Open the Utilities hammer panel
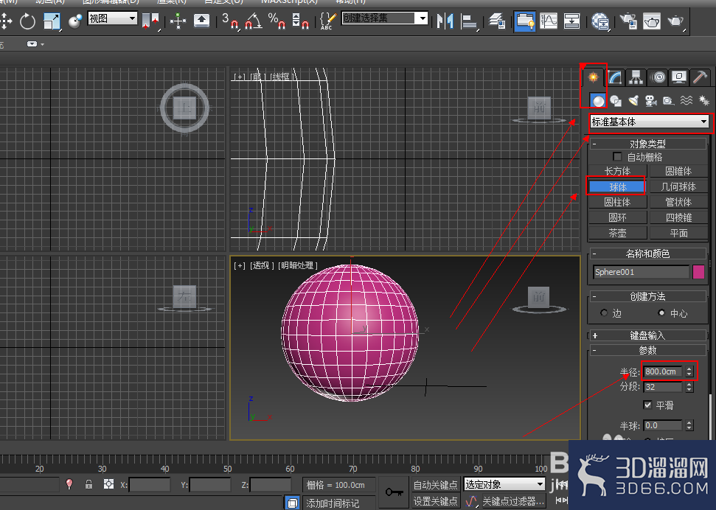 (700, 78)
